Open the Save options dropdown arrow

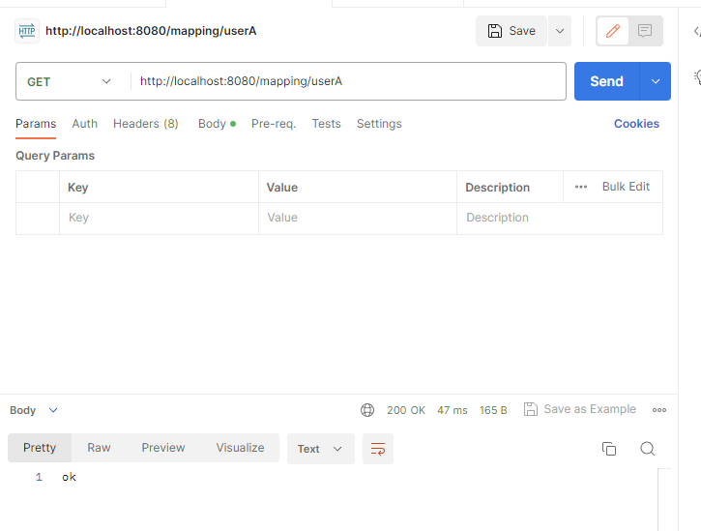(560, 31)
